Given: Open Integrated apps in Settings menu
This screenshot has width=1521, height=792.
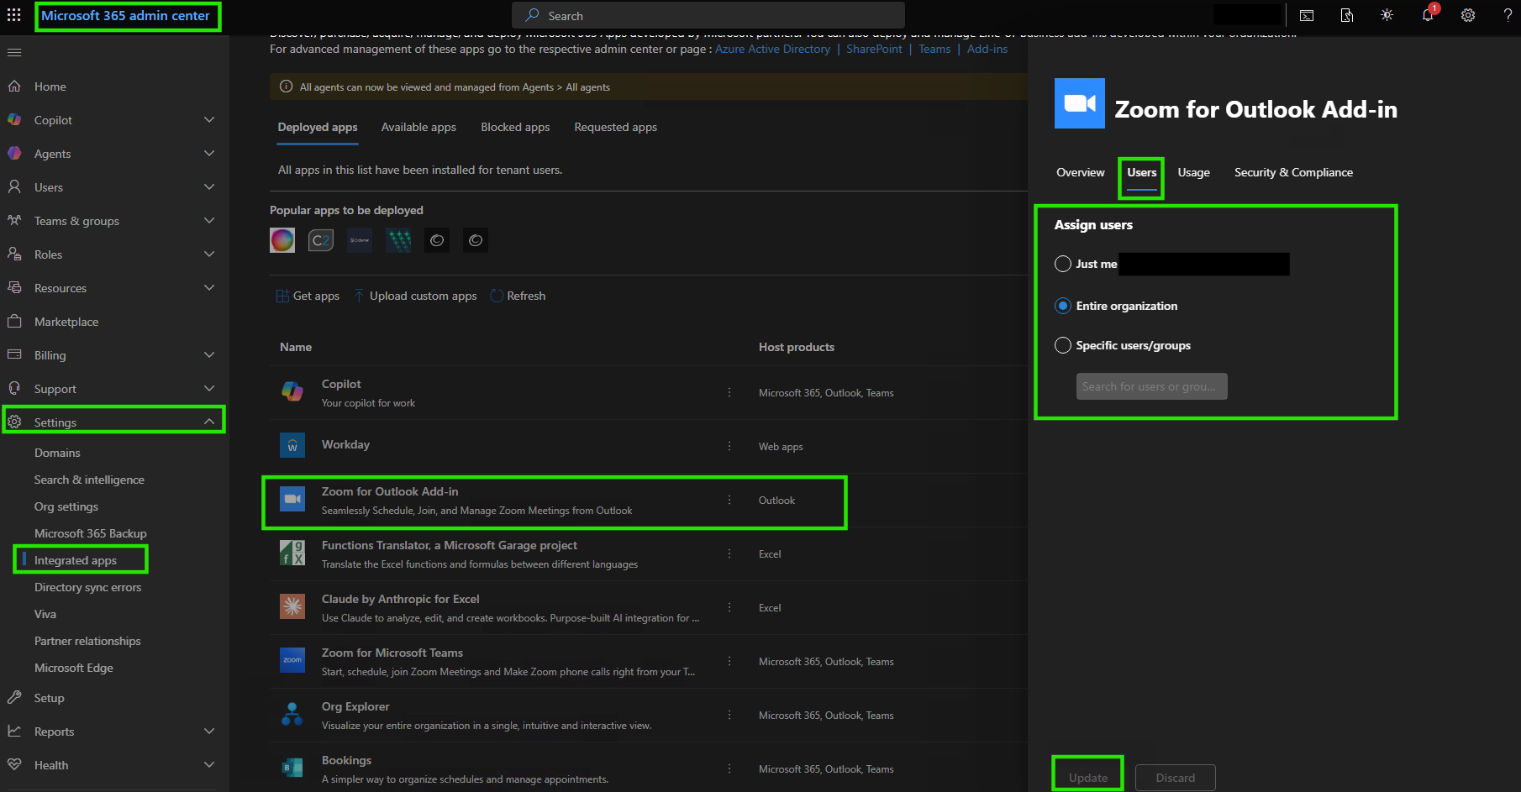Looking at the screenshot, I should pyautogui.click(x=76, y=560).
